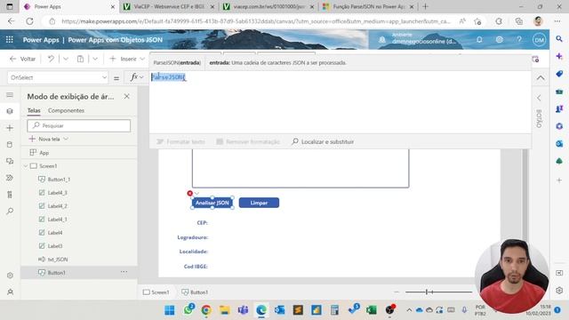
Task: Open the Power Apps waffle app launcher
Action: [10, 39]
